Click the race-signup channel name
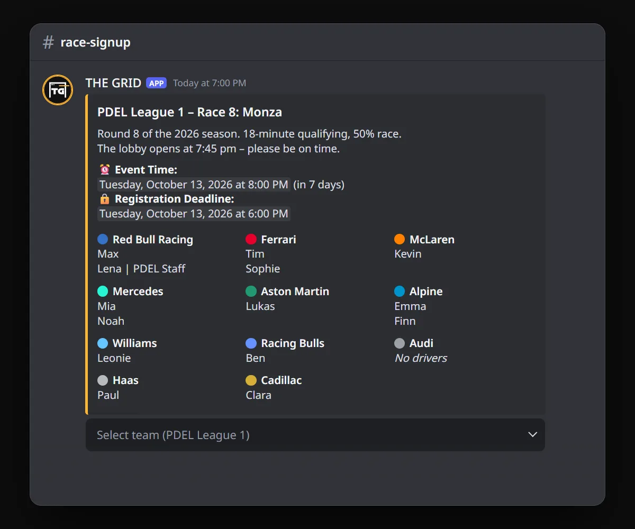This screenshot has height=529, width=635. click(x=96, y=42)
